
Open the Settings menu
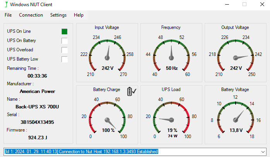(58, 15)
